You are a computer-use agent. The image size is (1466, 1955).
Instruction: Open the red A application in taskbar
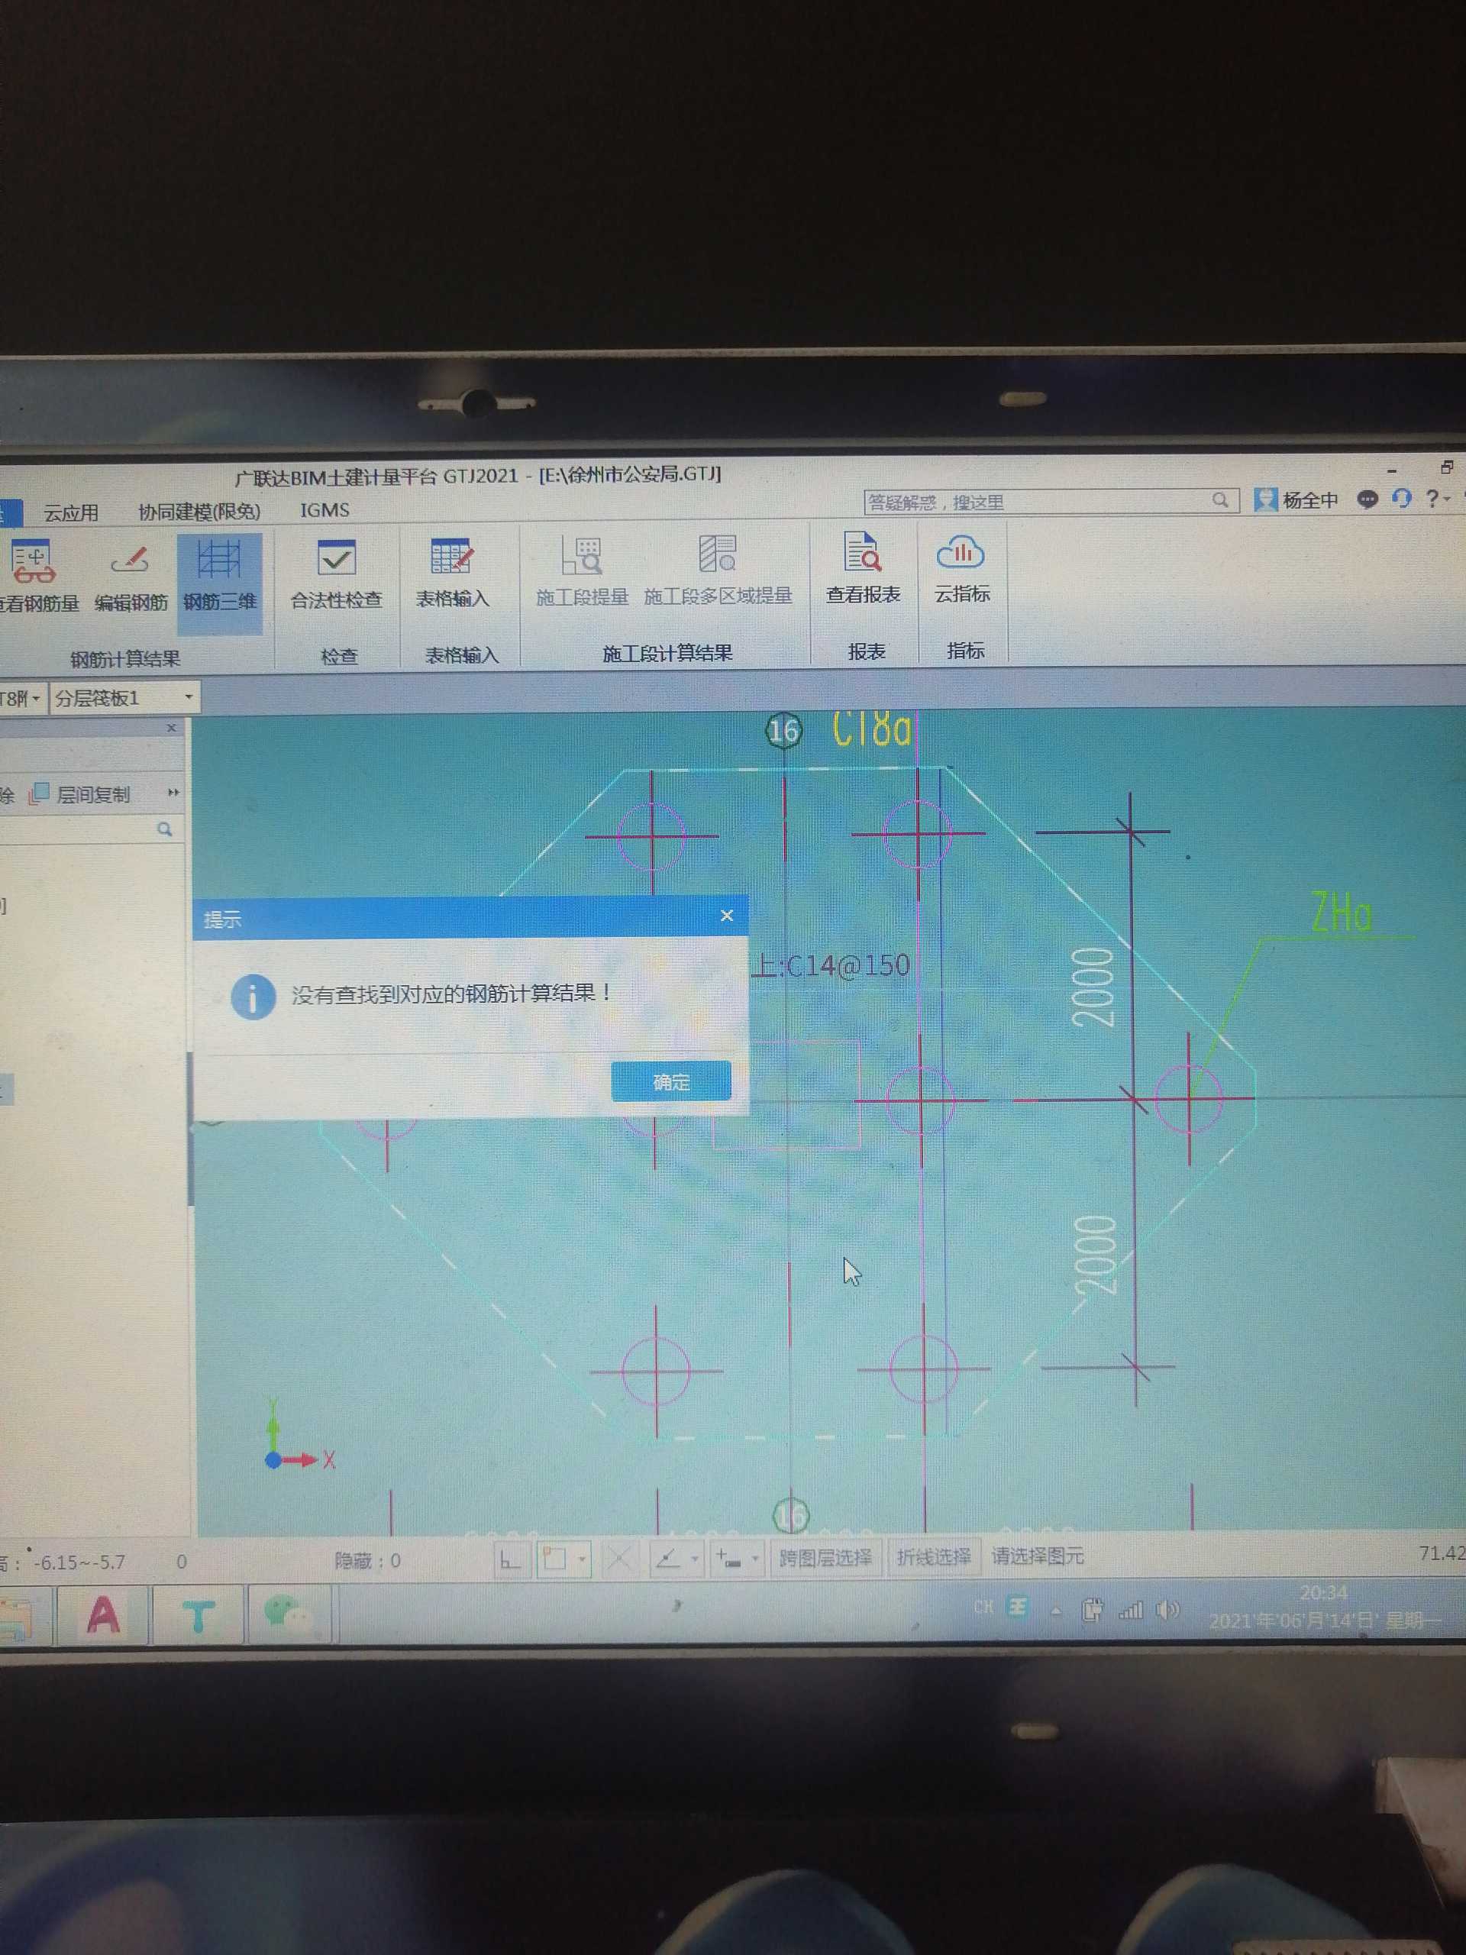point(103,1616)
